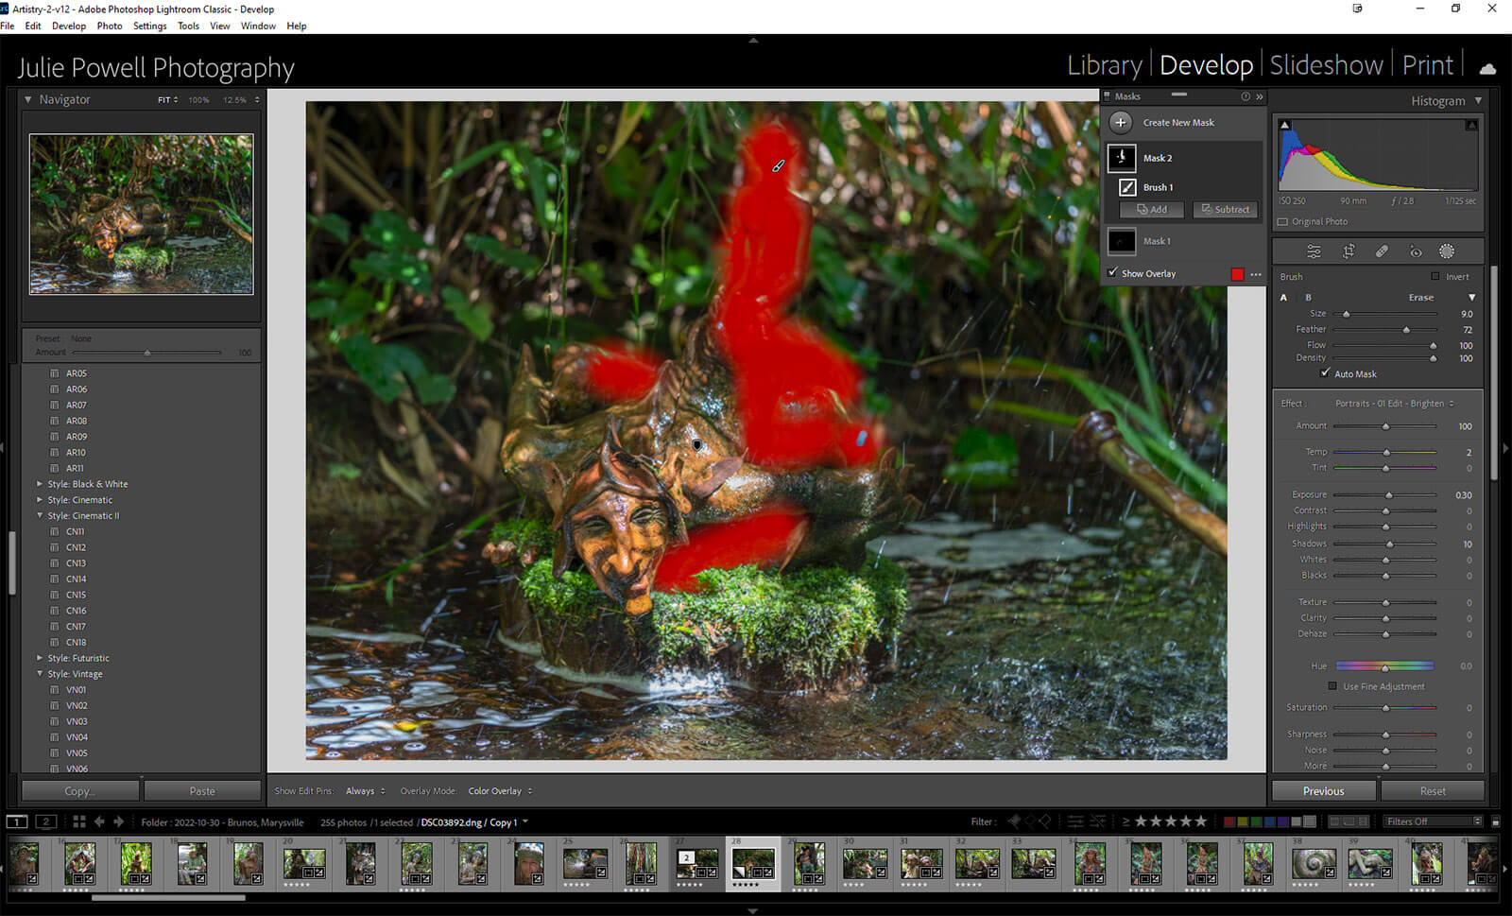Enable the Invert checkbox for the brush
Screen dimensions: 1512x916
[1435, 277]
